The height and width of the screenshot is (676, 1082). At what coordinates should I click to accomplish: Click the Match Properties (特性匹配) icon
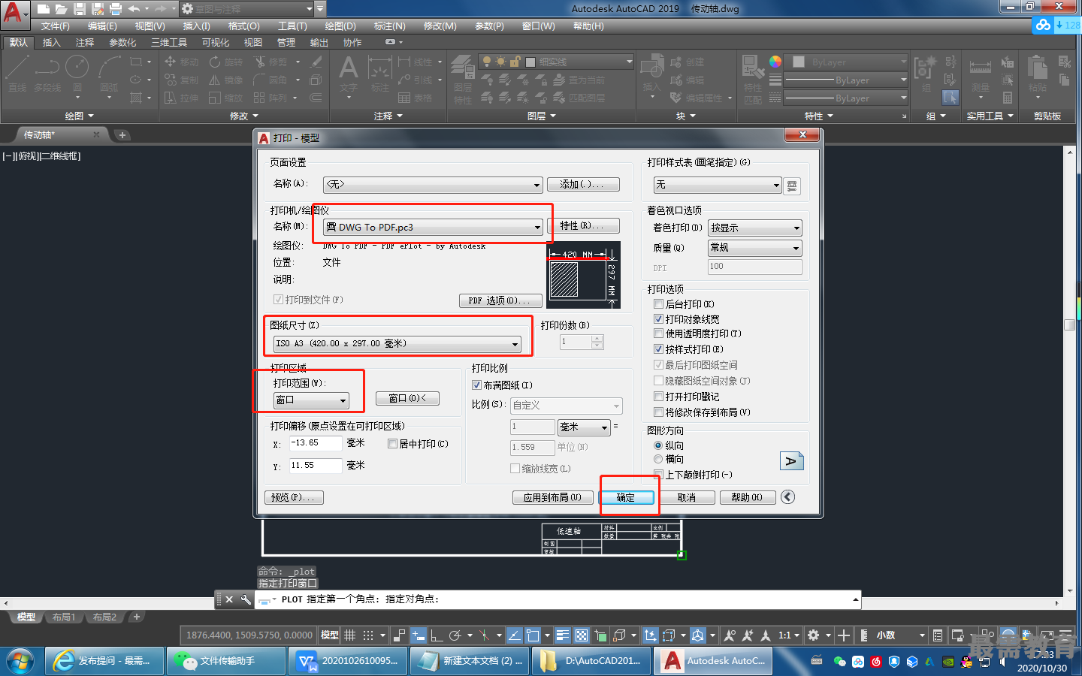click(753, 80)
